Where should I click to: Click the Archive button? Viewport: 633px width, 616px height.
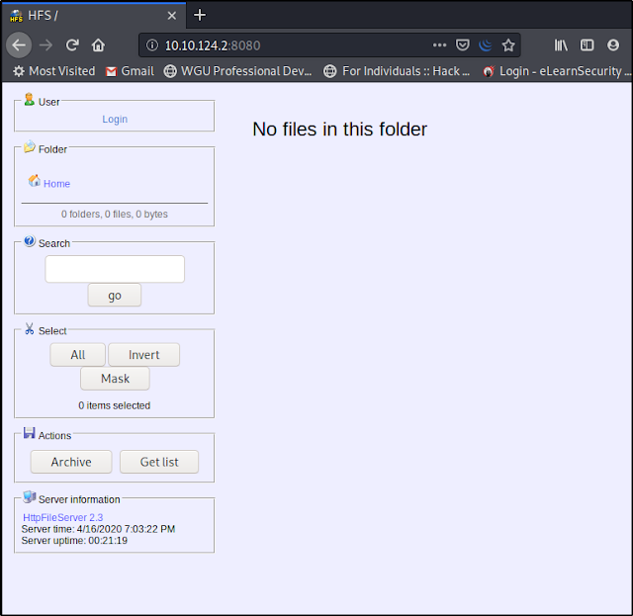pyautogui.click(x=71, y=462)
